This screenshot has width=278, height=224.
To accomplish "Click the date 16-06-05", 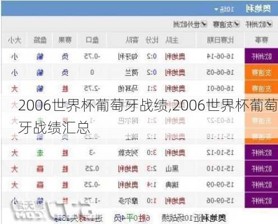I will click(x=220, y=72).
